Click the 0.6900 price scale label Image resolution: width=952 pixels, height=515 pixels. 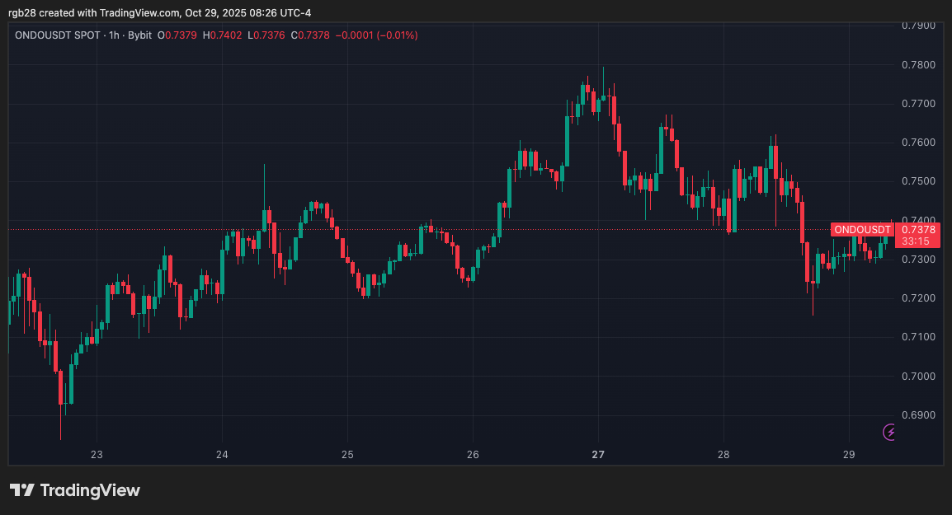click(x=918, y=415)
